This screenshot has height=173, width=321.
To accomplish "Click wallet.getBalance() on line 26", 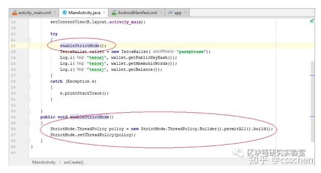I will pyautogui.click(x=135, y=69).
